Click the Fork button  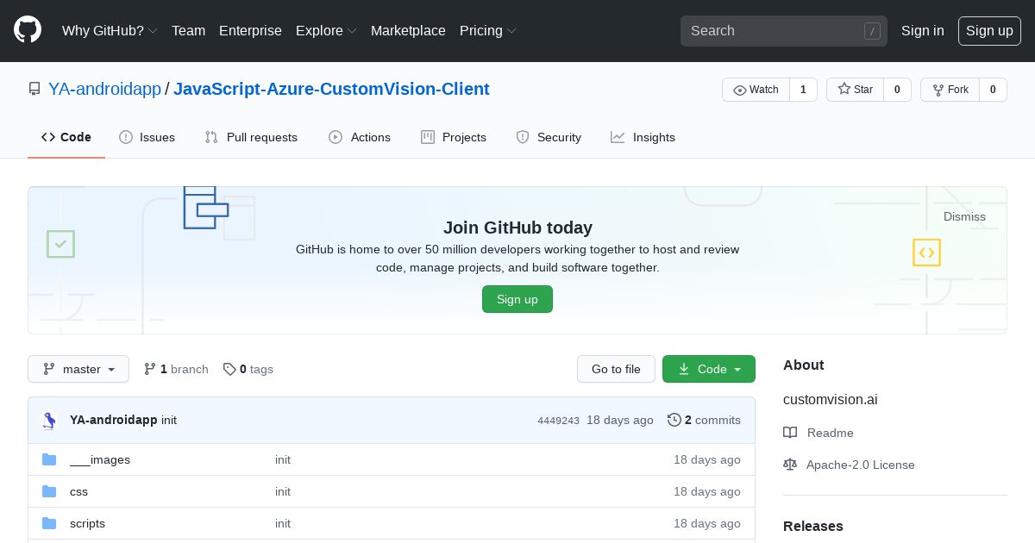[x=950, y=90]
